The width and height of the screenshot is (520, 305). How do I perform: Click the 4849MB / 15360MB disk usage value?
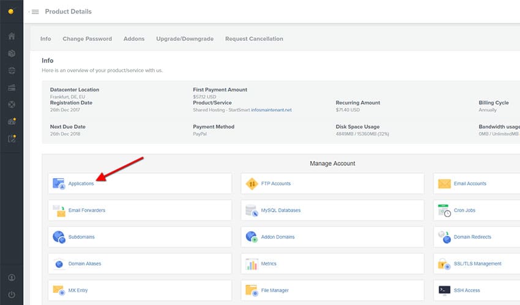point(362,134)
